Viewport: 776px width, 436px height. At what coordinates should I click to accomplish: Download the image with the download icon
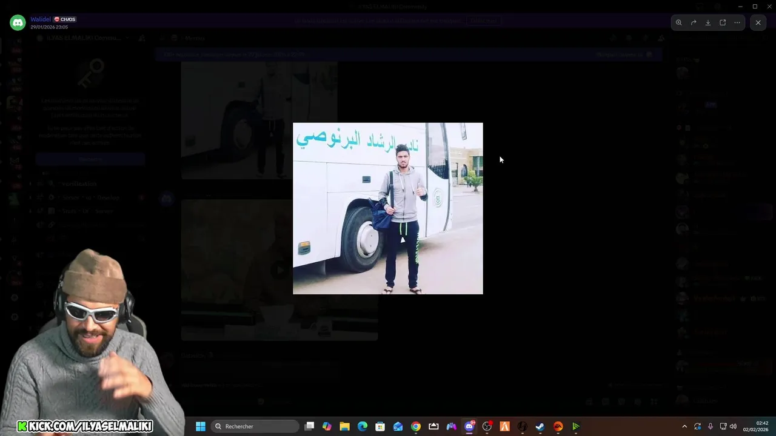tap(708, 22)
